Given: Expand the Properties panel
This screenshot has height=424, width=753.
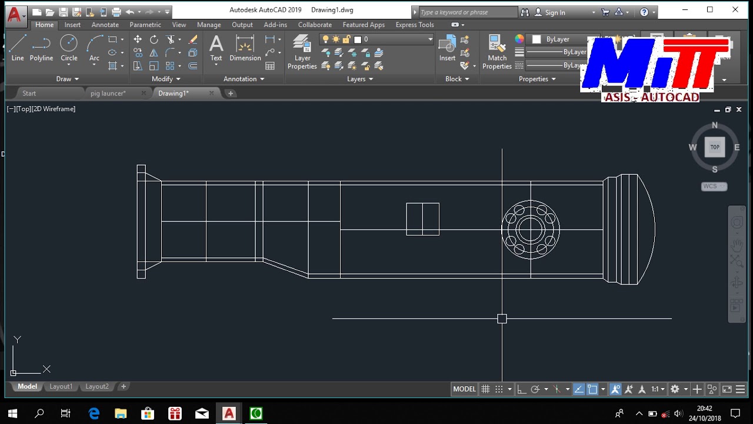Looking at the screenshot, I should tap(537, 79).
